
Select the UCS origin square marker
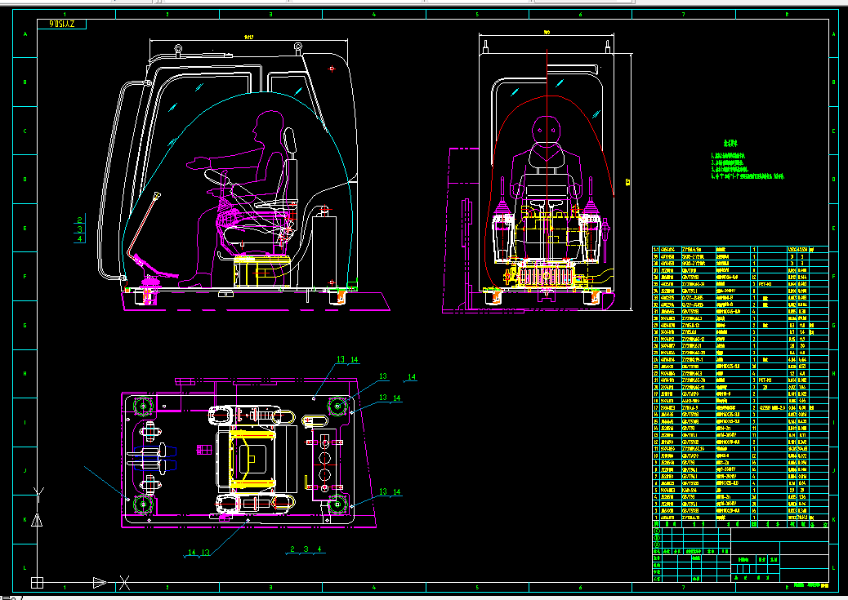pyautogui.click(x=37, y=583)
